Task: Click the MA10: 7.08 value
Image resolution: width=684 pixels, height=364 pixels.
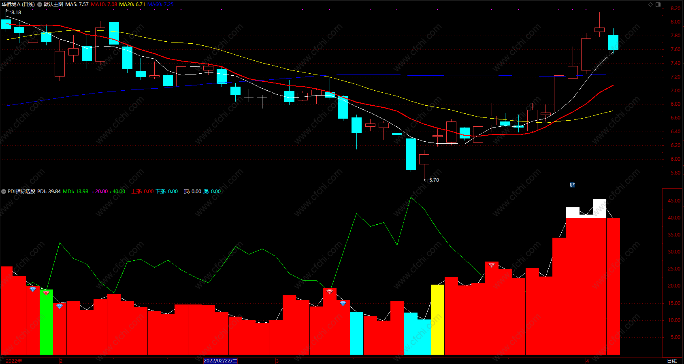Action: tap(104, 4)
